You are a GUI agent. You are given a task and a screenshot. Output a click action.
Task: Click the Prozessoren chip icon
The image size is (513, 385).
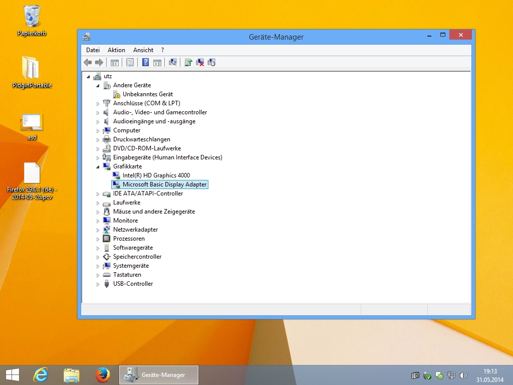pos(107,239)
